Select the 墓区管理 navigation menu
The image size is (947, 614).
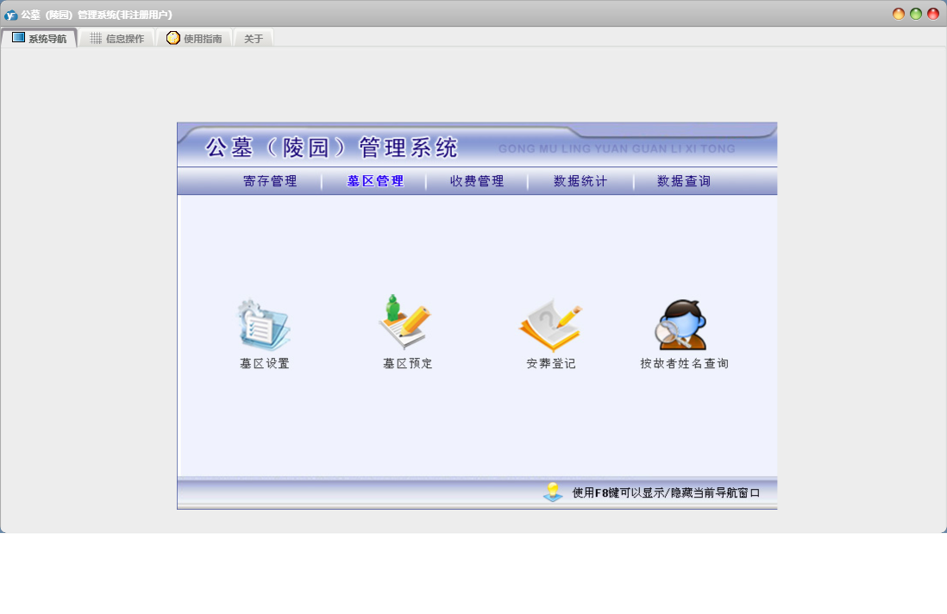coord(375,181)
